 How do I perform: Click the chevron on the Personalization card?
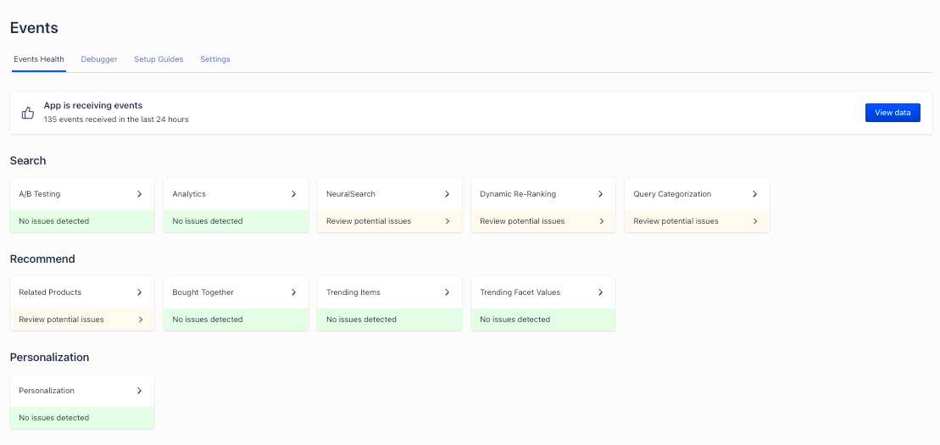coord(140,391)
